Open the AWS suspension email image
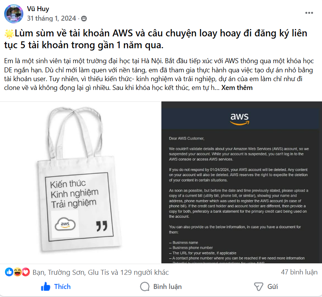 pos(242,182)
